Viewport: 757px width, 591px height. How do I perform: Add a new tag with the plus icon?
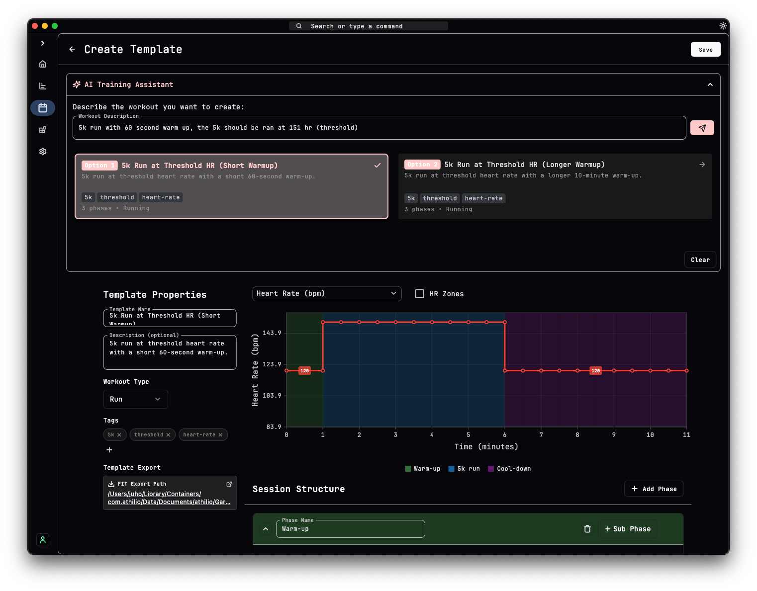click(109, 450)
